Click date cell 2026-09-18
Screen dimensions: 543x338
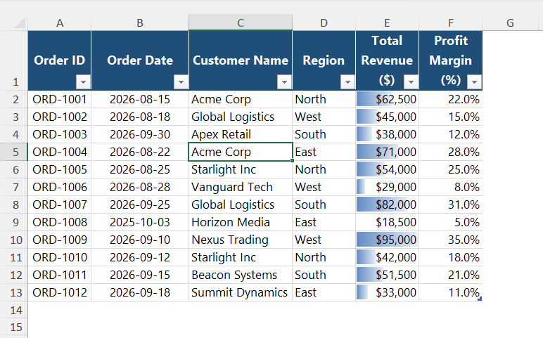(x=140, y=292)
